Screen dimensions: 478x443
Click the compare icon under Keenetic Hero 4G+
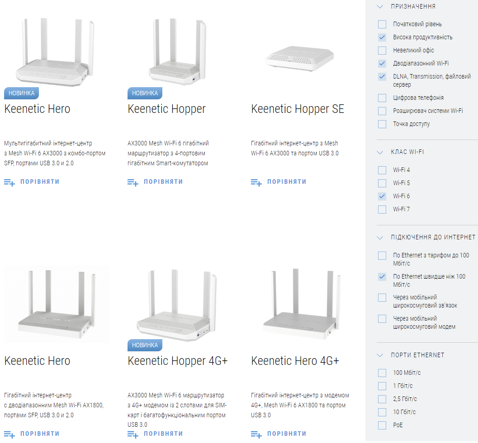click(x=256, y=434)
